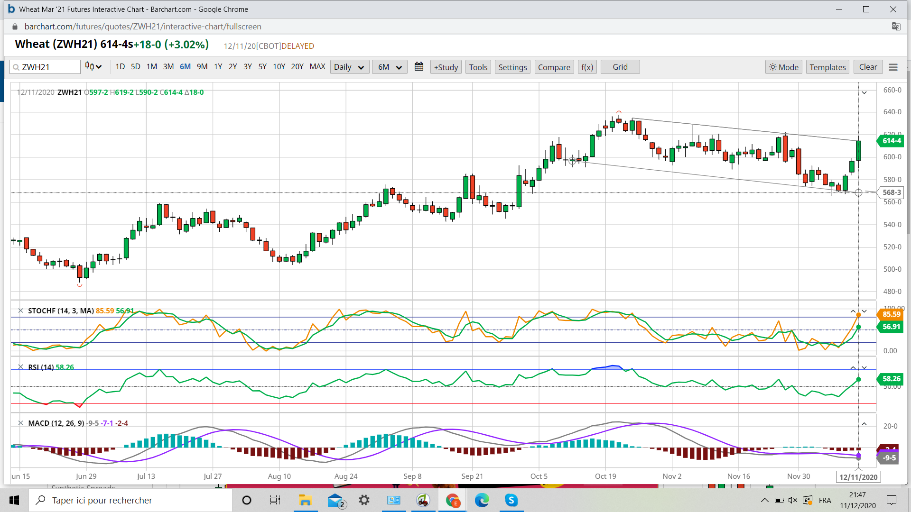Open the +Study button

(446, 67)
